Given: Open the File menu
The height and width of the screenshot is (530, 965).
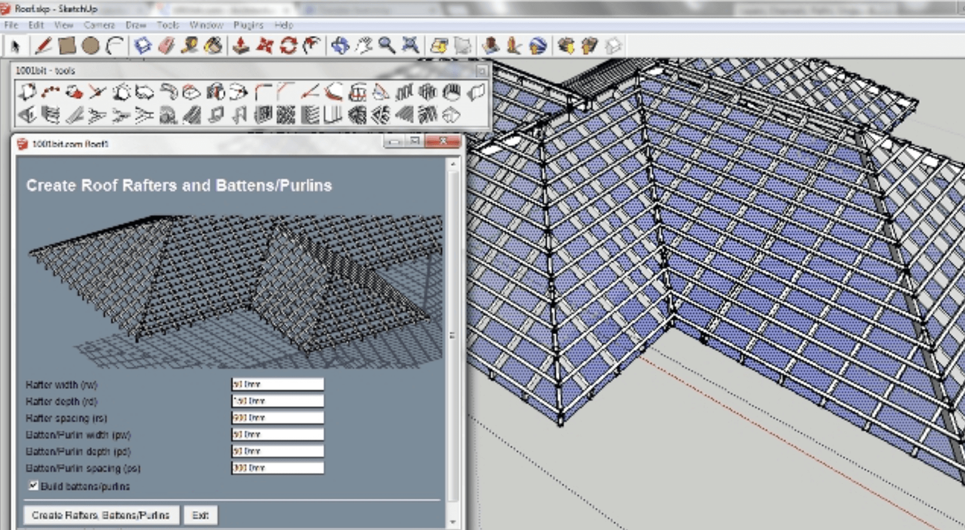Looking at the screenshot, I should [x=11, y=25].
